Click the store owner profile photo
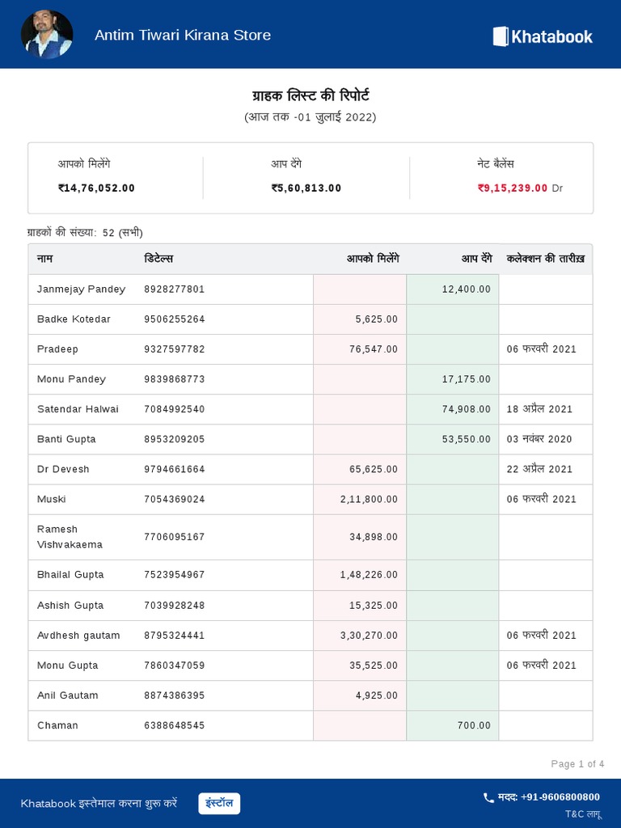 [x=47, y=35]
